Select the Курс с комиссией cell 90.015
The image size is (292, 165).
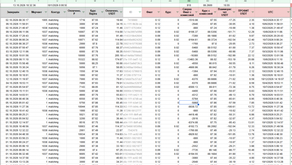208,64
